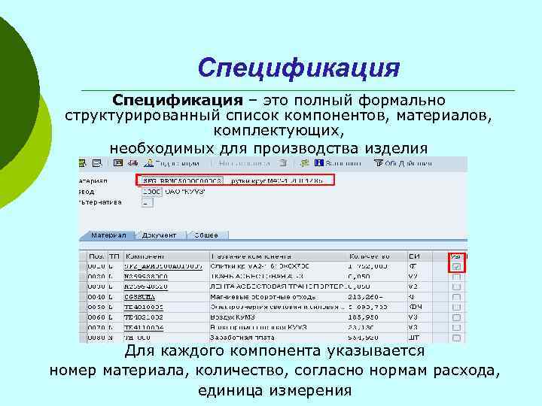
Task: Click the ЕИ column header
Action: (x=419, y=256)
